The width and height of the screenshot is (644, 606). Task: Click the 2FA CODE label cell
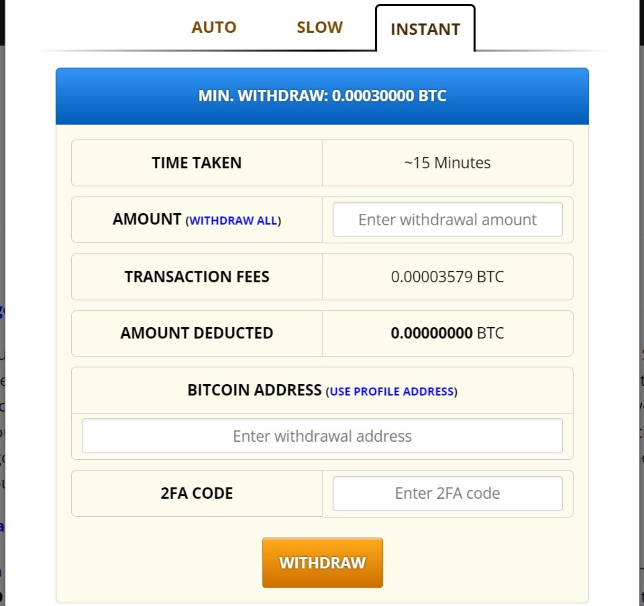click(x=197, y=493)
